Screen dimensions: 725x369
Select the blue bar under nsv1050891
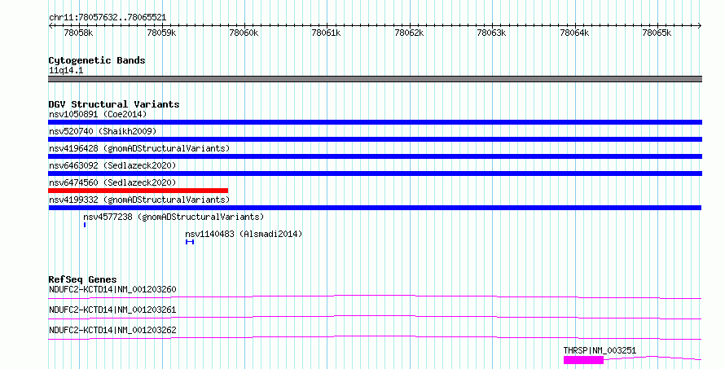coord(375,122)
